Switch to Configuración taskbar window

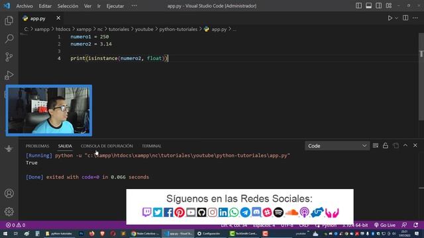pos(209,233)
